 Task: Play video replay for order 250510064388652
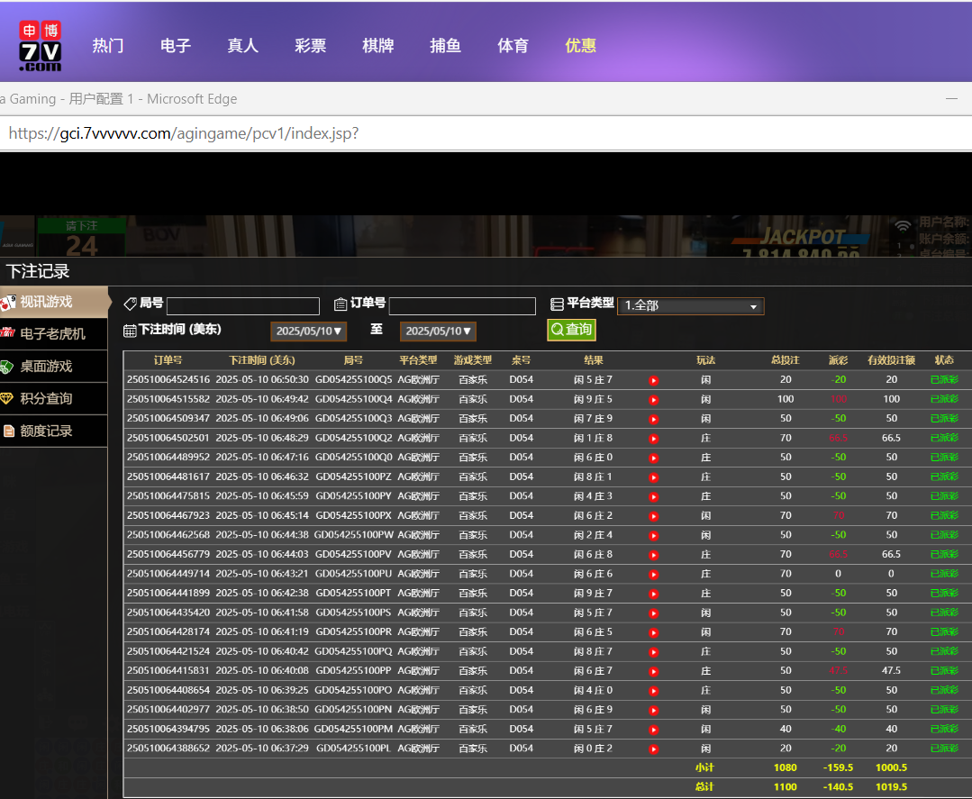653,749
